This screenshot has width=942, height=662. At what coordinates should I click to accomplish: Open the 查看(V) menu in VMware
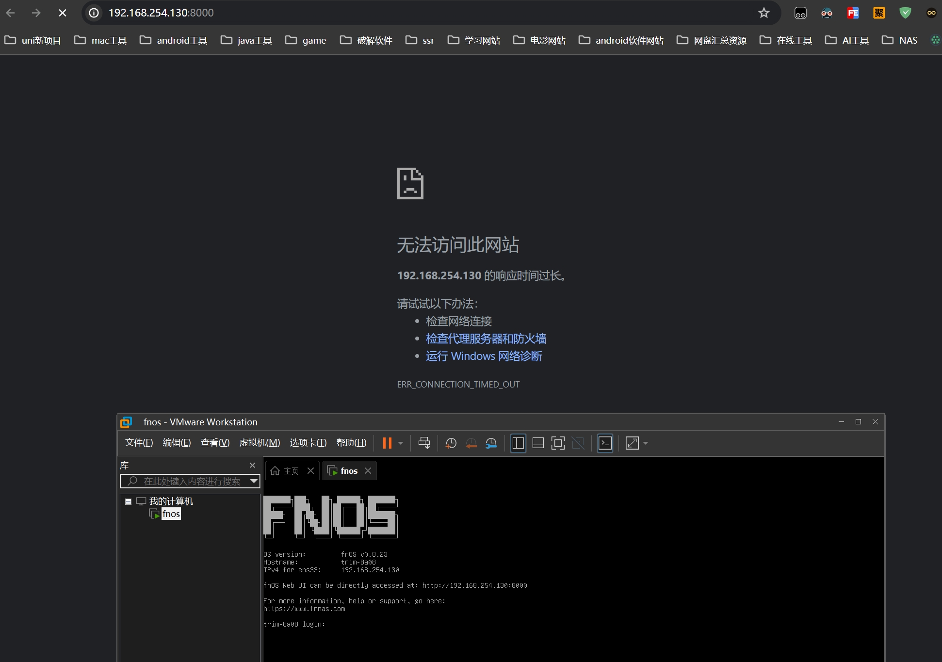215,442
